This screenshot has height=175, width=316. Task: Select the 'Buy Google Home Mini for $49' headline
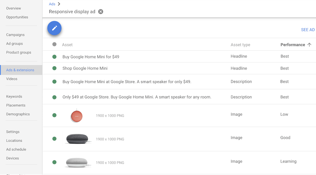pos(91,57)
